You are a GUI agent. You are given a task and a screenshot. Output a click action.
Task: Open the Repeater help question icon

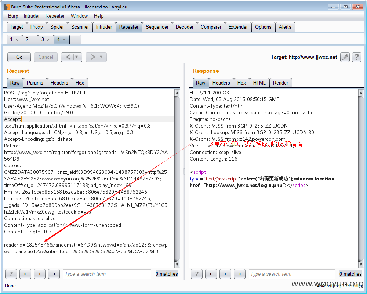click(x=356, y=57)
